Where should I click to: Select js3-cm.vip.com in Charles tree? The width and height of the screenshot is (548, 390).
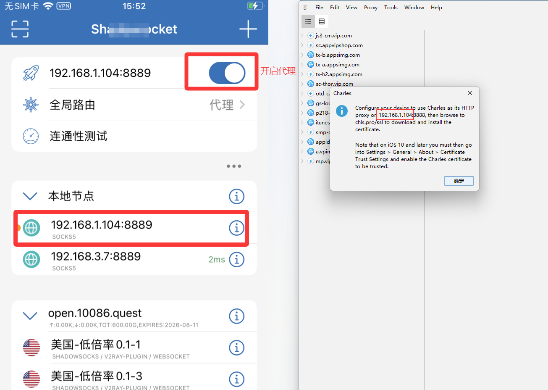(x=334, y=36)
